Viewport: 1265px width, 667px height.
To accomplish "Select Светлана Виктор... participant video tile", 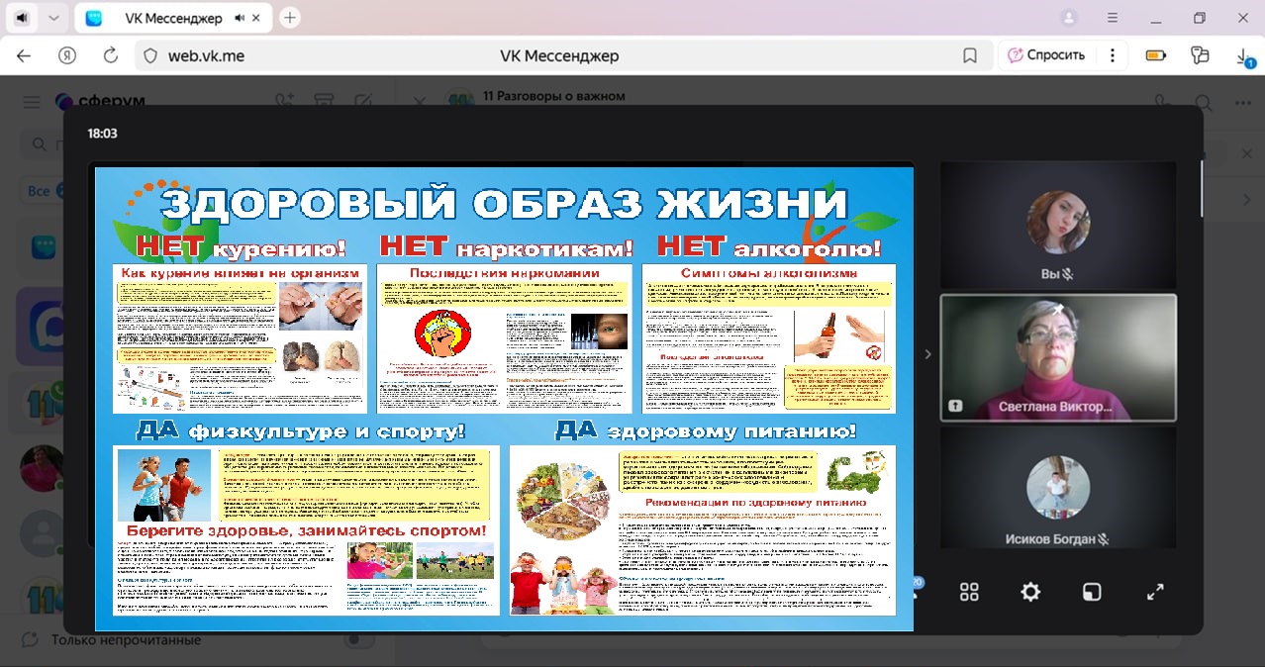I will click(1057, 357).
